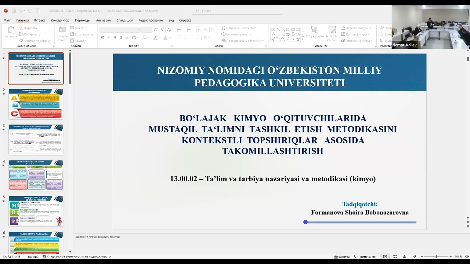This screenshot has height=264, width=470.
Task: Open the Справка help tab
Action: 185,21
